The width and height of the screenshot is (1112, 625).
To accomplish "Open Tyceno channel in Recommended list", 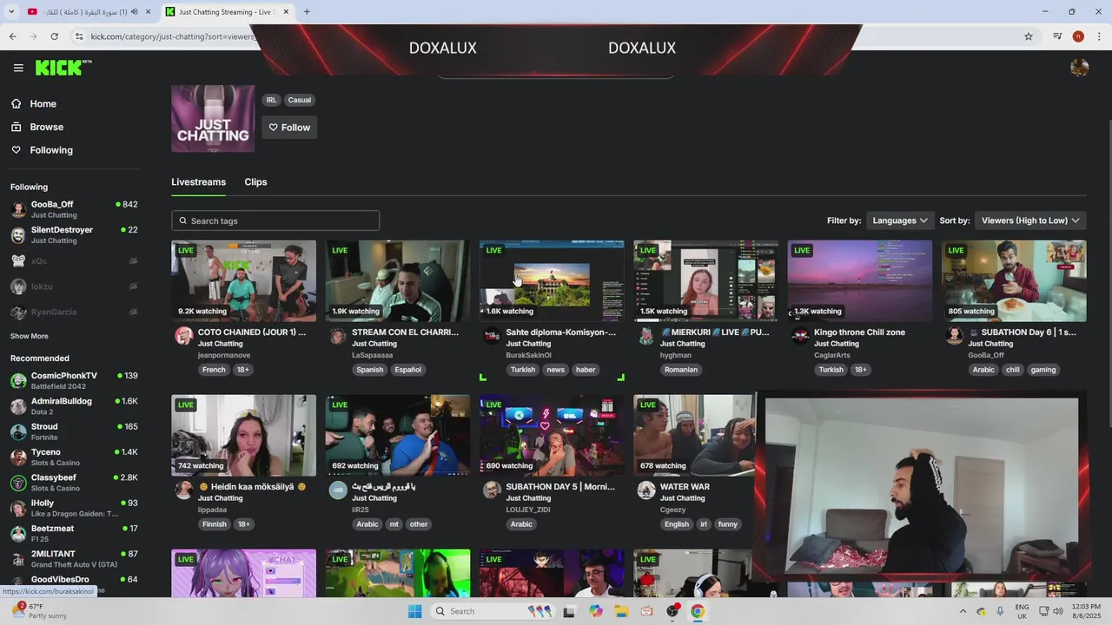I will tap(74, 457).
